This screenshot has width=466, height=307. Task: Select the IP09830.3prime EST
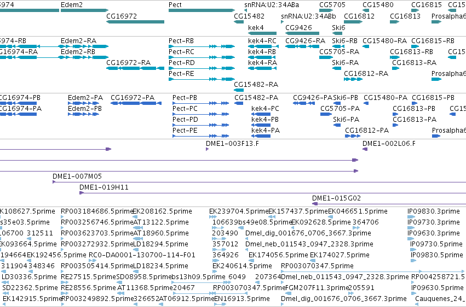tap(411, 217)
